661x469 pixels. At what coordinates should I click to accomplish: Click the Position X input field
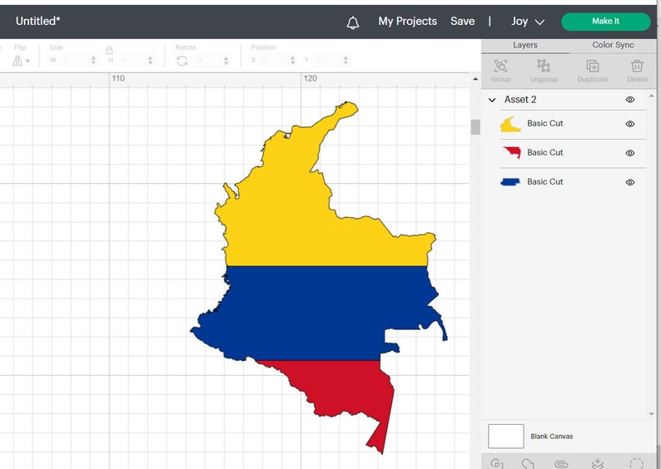coord(275,60)
